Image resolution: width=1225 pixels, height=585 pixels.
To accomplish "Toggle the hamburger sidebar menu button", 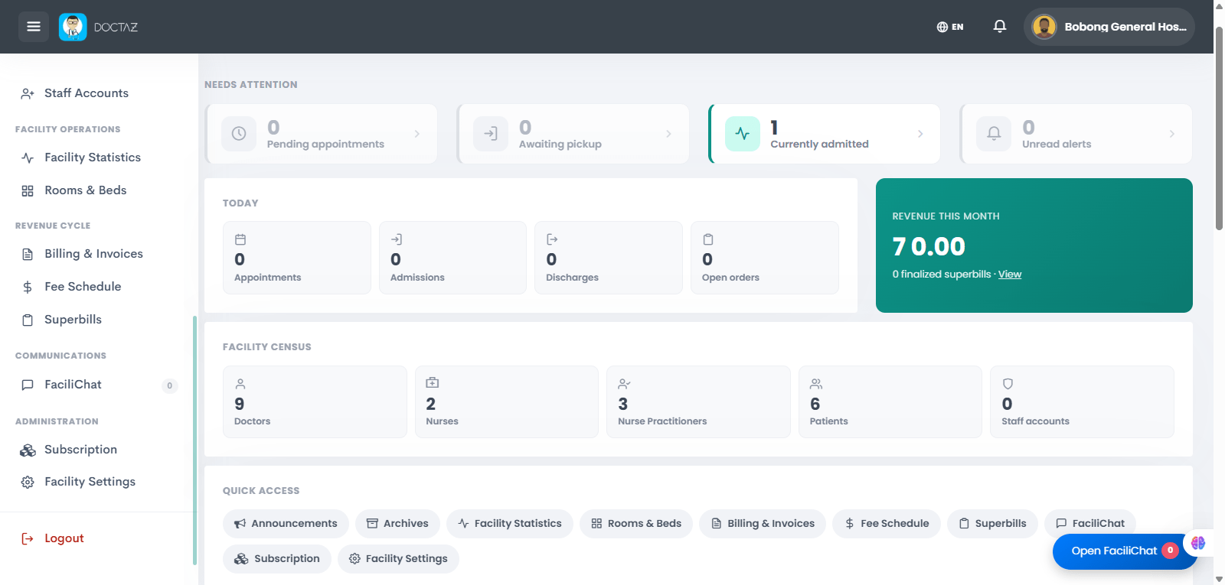I will 34,27.
